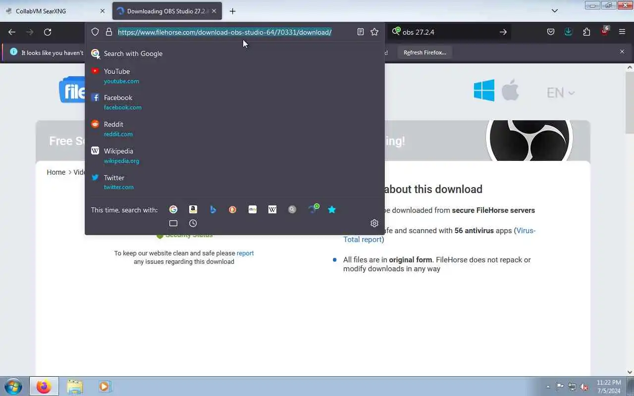The image size is (634, 396).
Task: Click the obs 27.2.4 search box
Action: [448, 32]
